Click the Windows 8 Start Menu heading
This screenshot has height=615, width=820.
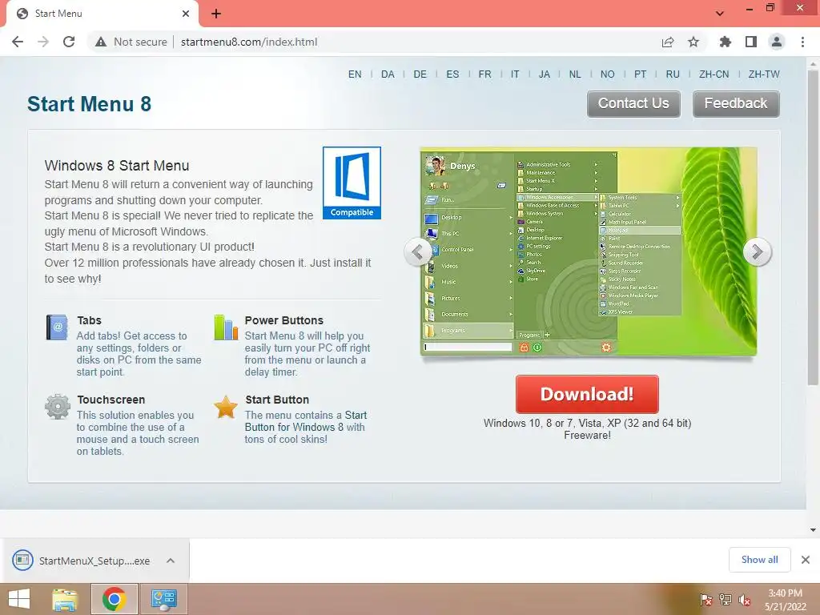coord(117,166)
